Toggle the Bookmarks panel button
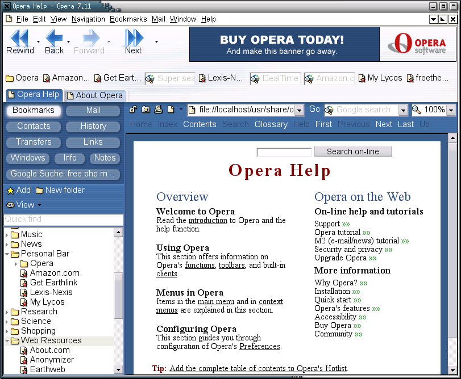The height and width of the screenshot is (379, 461). click(34, 110)
